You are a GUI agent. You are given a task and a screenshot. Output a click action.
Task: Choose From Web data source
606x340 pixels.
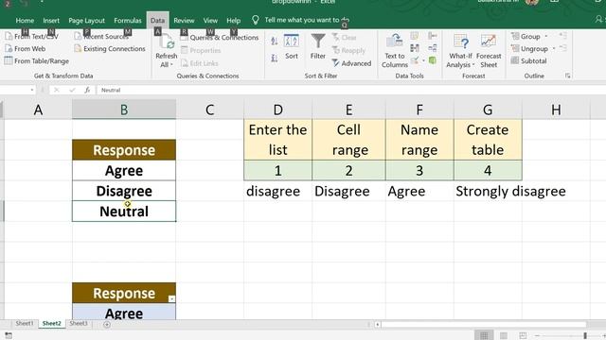click(x=26, y=48)
